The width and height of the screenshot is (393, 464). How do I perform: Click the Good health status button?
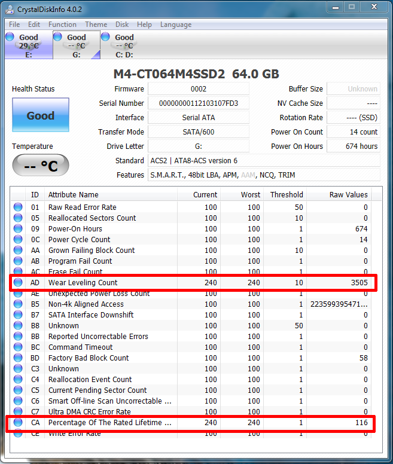[41, 115]
